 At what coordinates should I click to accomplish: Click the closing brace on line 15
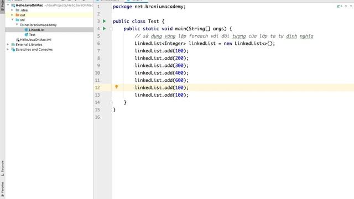114,110
